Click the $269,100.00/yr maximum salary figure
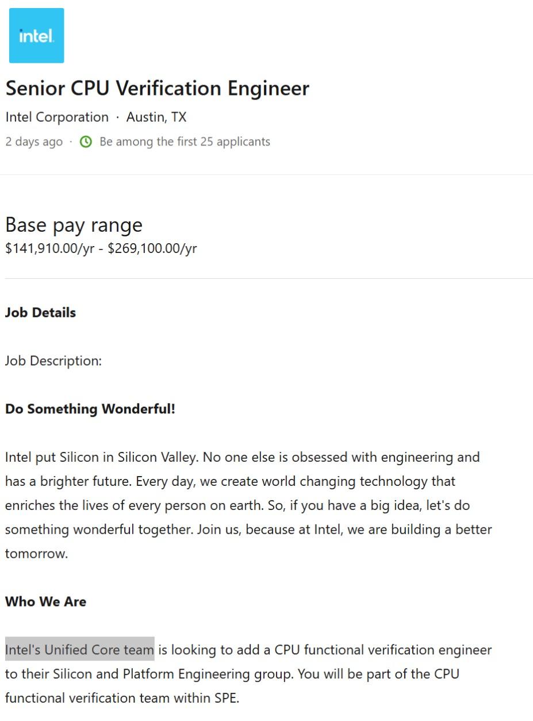The width and height of the screenshot is (533, 721). (x=152, y=248)
